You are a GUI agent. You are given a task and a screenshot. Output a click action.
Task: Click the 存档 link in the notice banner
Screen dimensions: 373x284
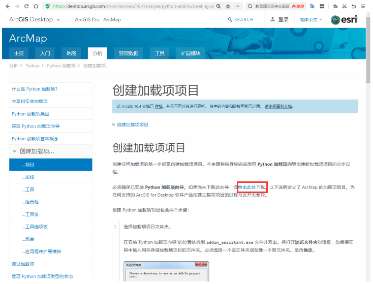coord(159,106)
